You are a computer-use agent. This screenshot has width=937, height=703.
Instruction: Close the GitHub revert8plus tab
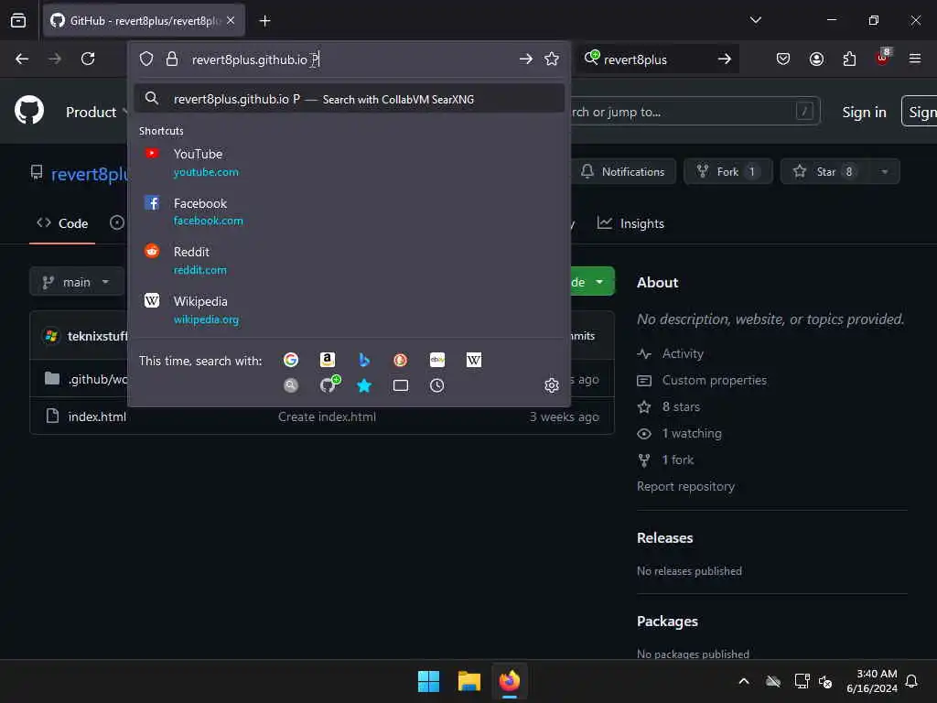pos(231,20)
